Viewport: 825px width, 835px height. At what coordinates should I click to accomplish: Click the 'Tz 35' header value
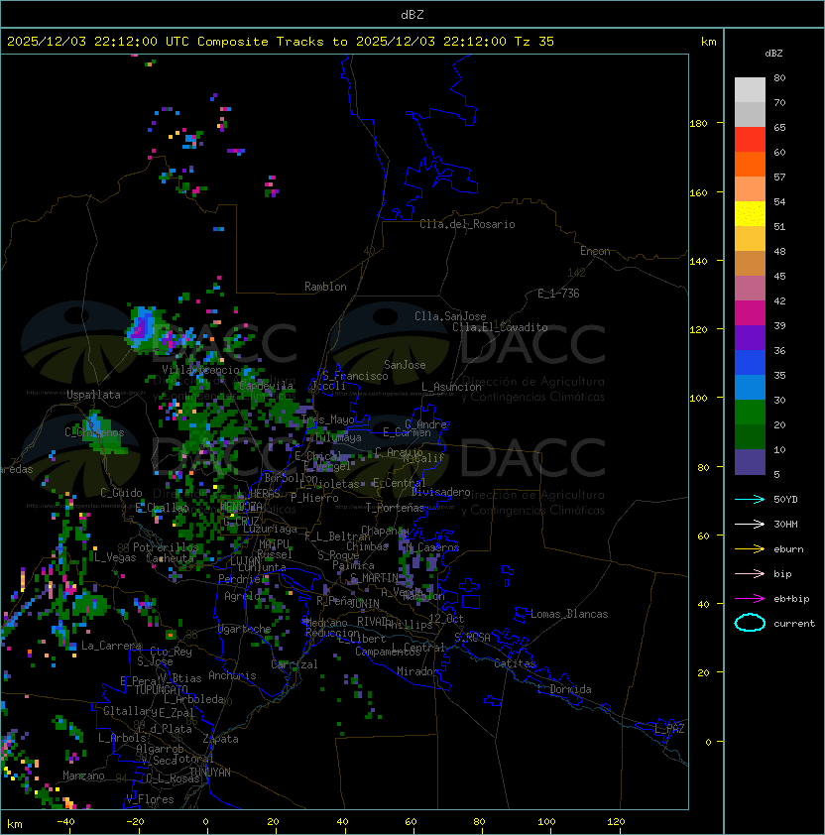coord(534,42)
